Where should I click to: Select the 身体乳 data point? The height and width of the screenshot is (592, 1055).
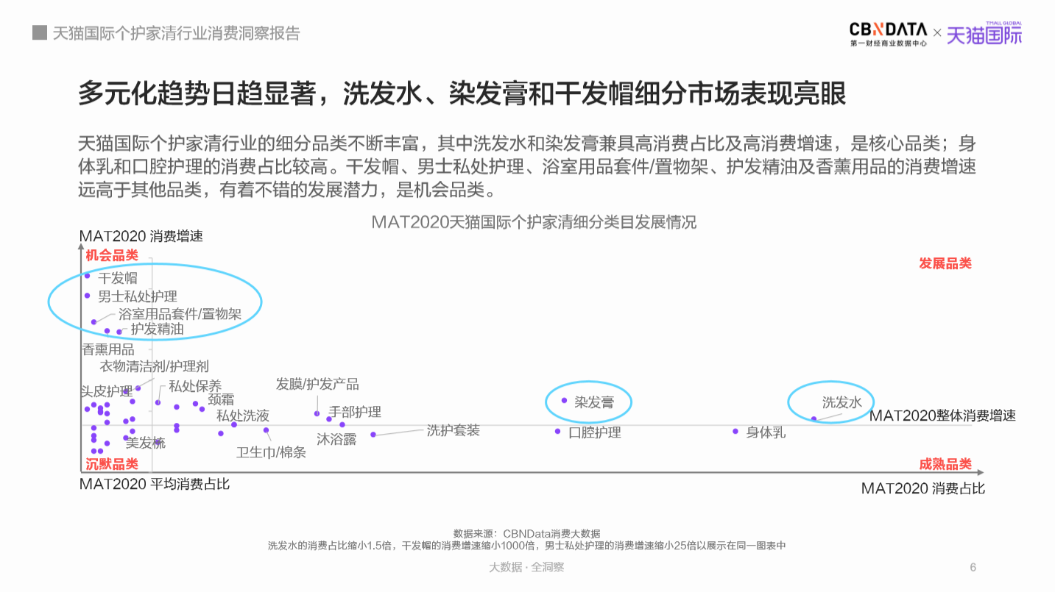coord(735,431)
